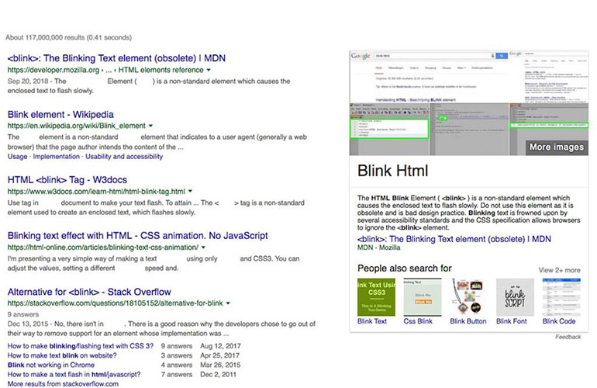Click the Blink Code label
This screenshot has width=597, height=388.
tap(559, 321)
